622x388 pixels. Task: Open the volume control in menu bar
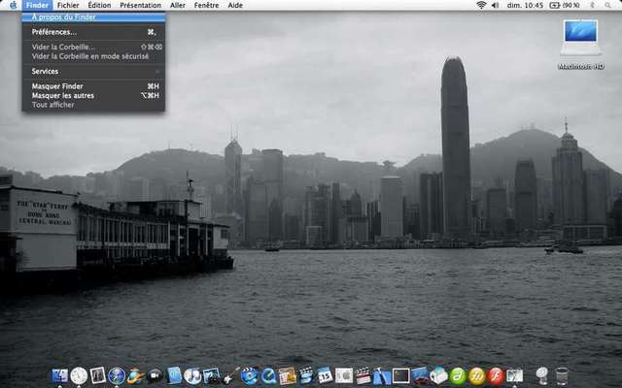click(496, 5)
